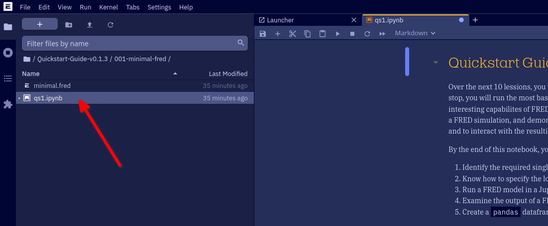This screenshot has width=548, height=226.
Task: Click the Quickstart Guide heading
Action: (x=498, y=63)
